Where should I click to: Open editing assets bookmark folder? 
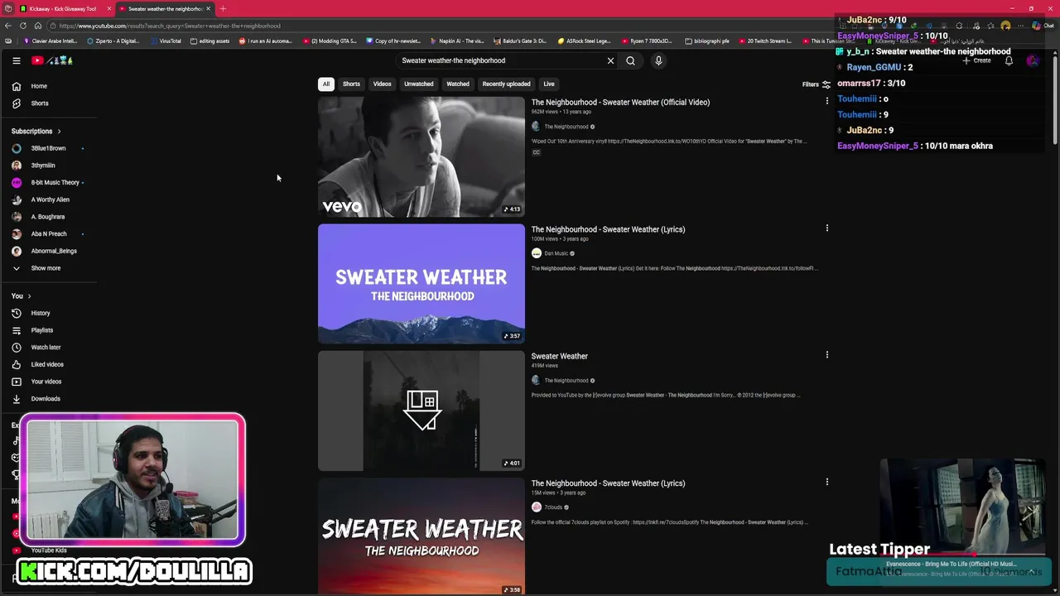[210, 41]
